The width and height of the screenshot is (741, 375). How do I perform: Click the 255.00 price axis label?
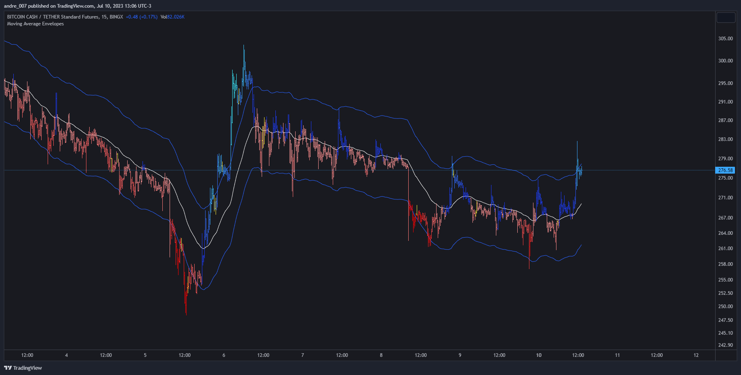coord(725,280)
